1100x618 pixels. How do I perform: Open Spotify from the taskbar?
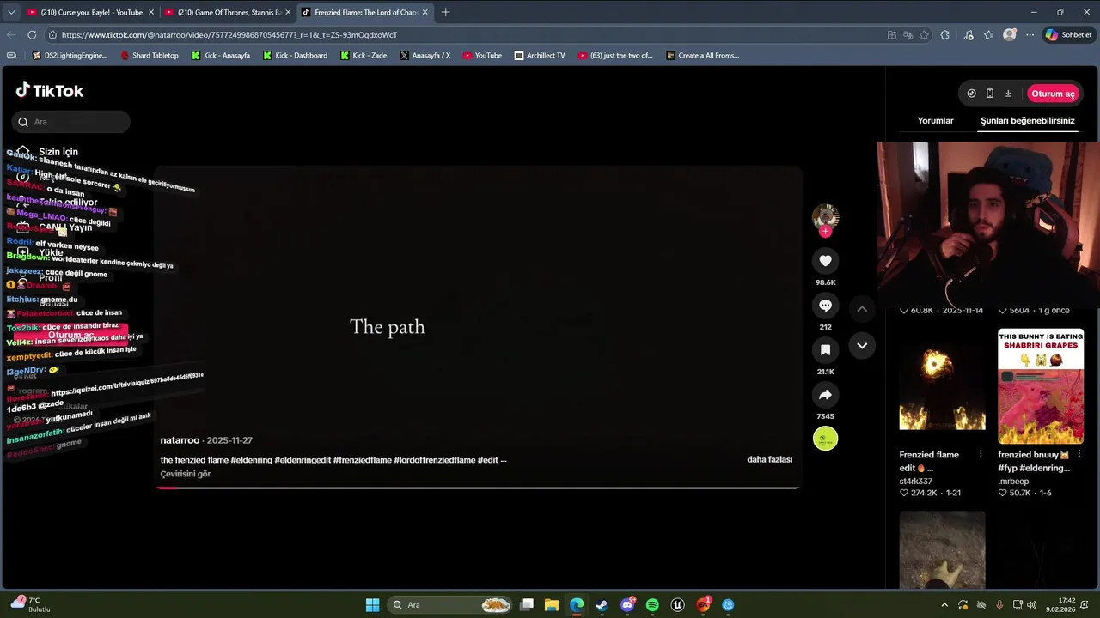pos(652,605)
